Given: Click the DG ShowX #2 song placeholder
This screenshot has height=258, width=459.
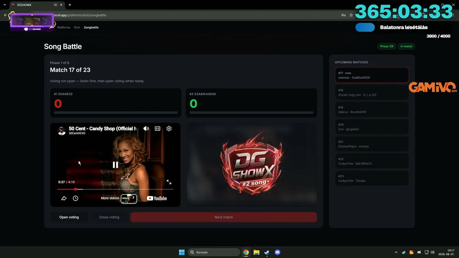Looking at the screenshot, I should tap(251, 165).
